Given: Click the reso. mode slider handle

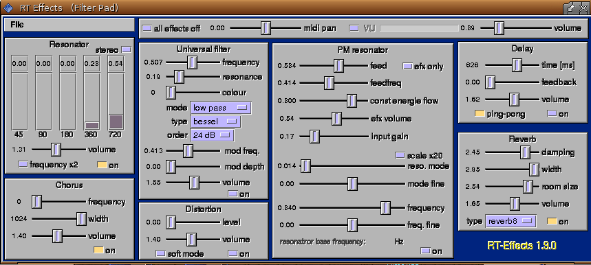Looking at the screenshot, I should click(x=305, y=165).
